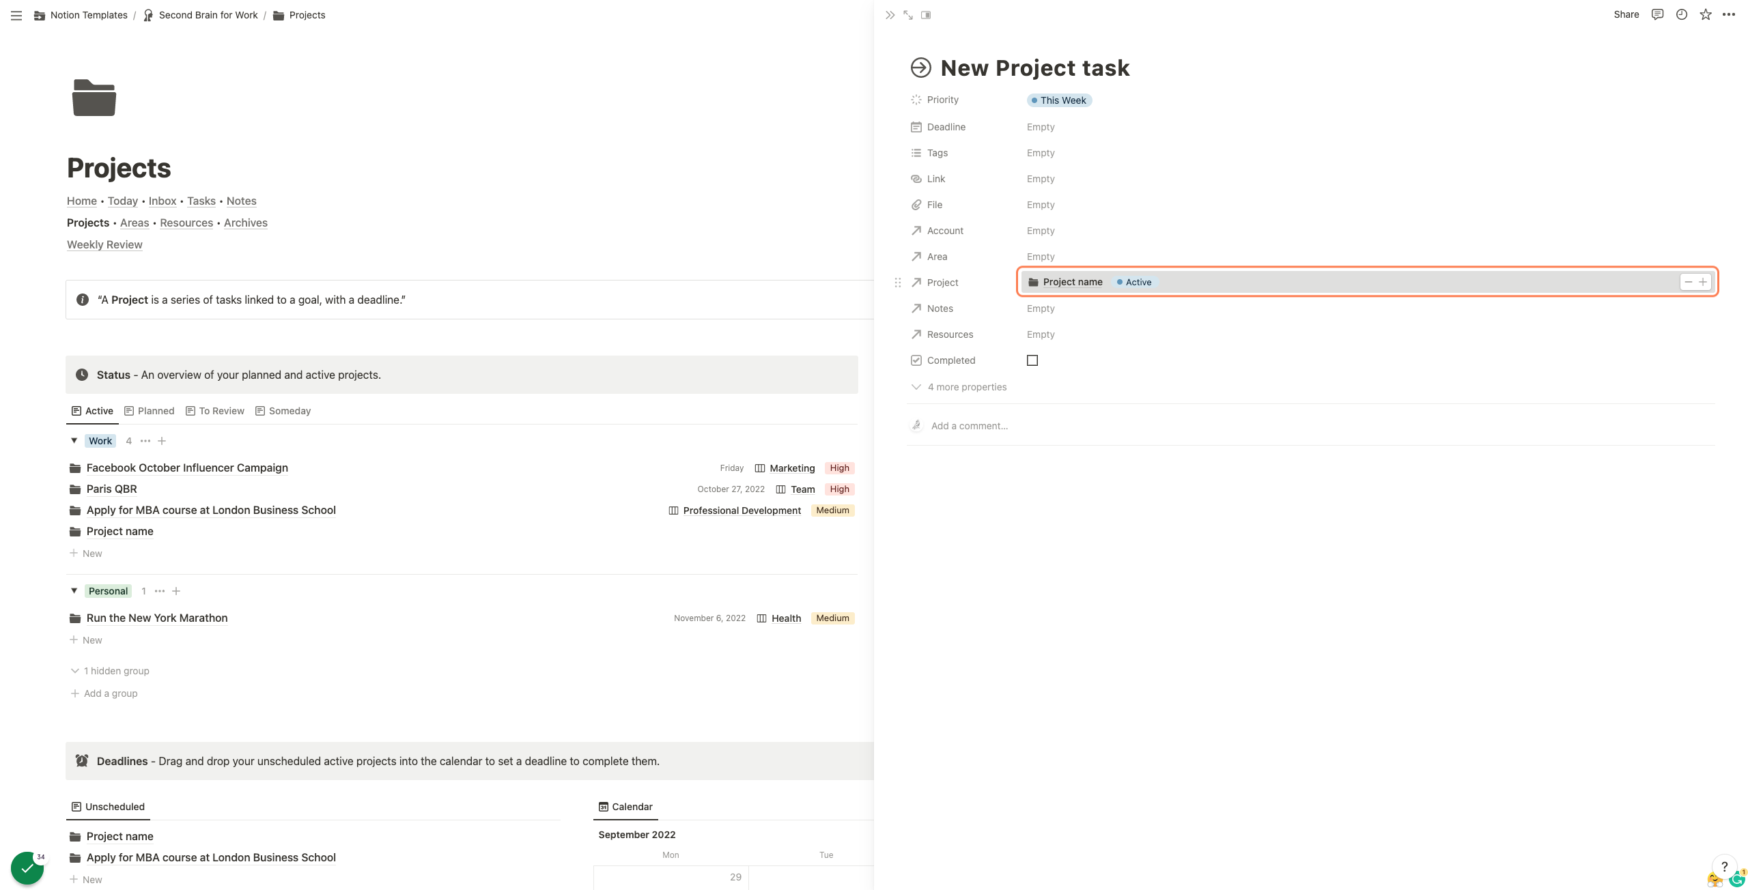Click the New Project task page icon

(921, 68)
